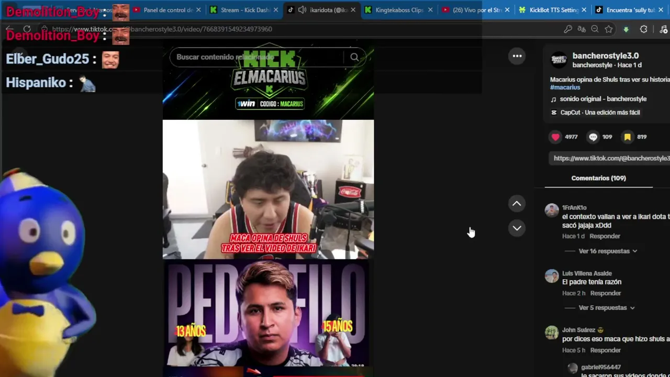
Task: Click the password key icon in address bar
Action: [x=568, y=29]
